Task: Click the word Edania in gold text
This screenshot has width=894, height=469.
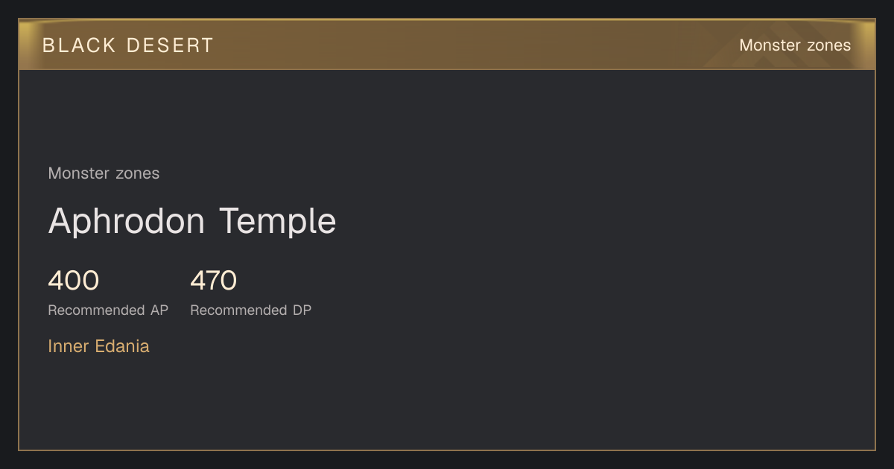Action: pyautogui.click(x=122, y=346)
